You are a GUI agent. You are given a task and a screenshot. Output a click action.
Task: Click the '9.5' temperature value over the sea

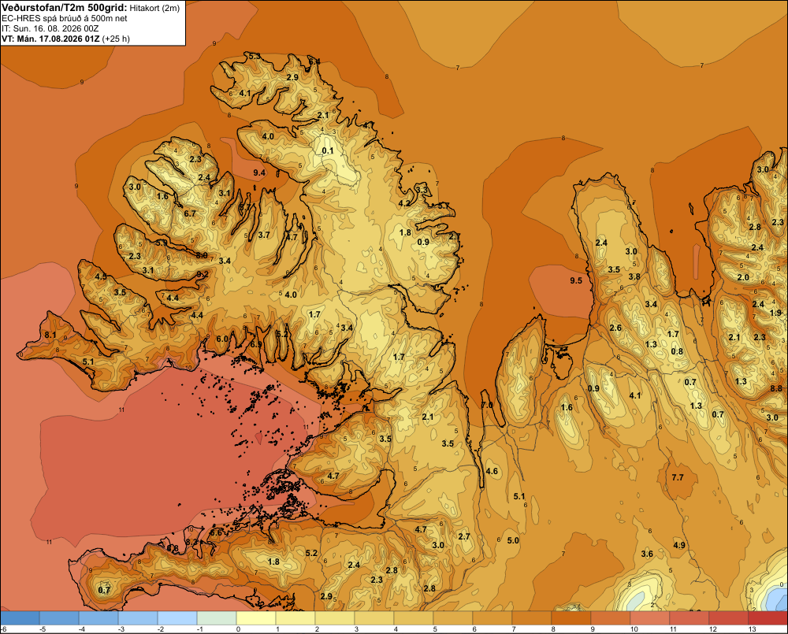576,280
